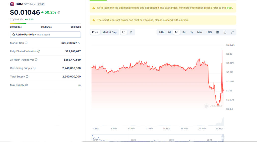This screenshot has width=257, height=142.
Task: Open the Total Supply info icon
Action: 27,77
